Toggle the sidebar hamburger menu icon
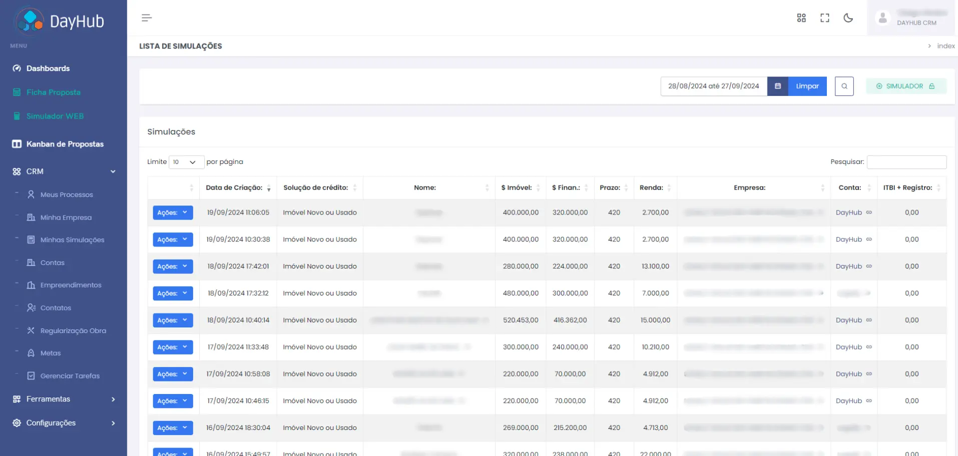The image size is (958, 456). [x=146, y=18]
